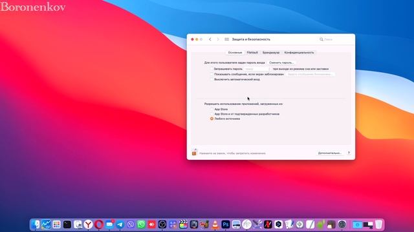Open the help question mark button
414x232 pixels.
[x=349, y=153]
